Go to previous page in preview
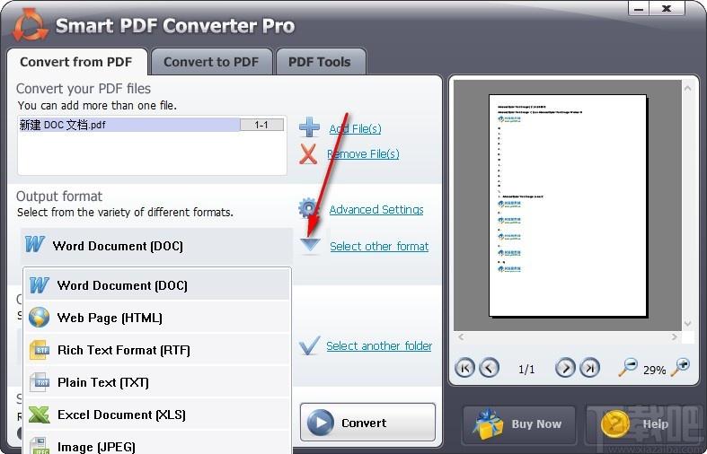 (x=490, y=368)
